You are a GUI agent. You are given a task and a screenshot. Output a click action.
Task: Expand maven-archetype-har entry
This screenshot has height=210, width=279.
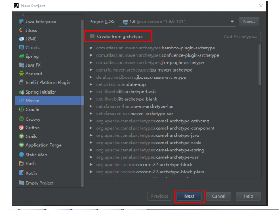coord(91,106)
